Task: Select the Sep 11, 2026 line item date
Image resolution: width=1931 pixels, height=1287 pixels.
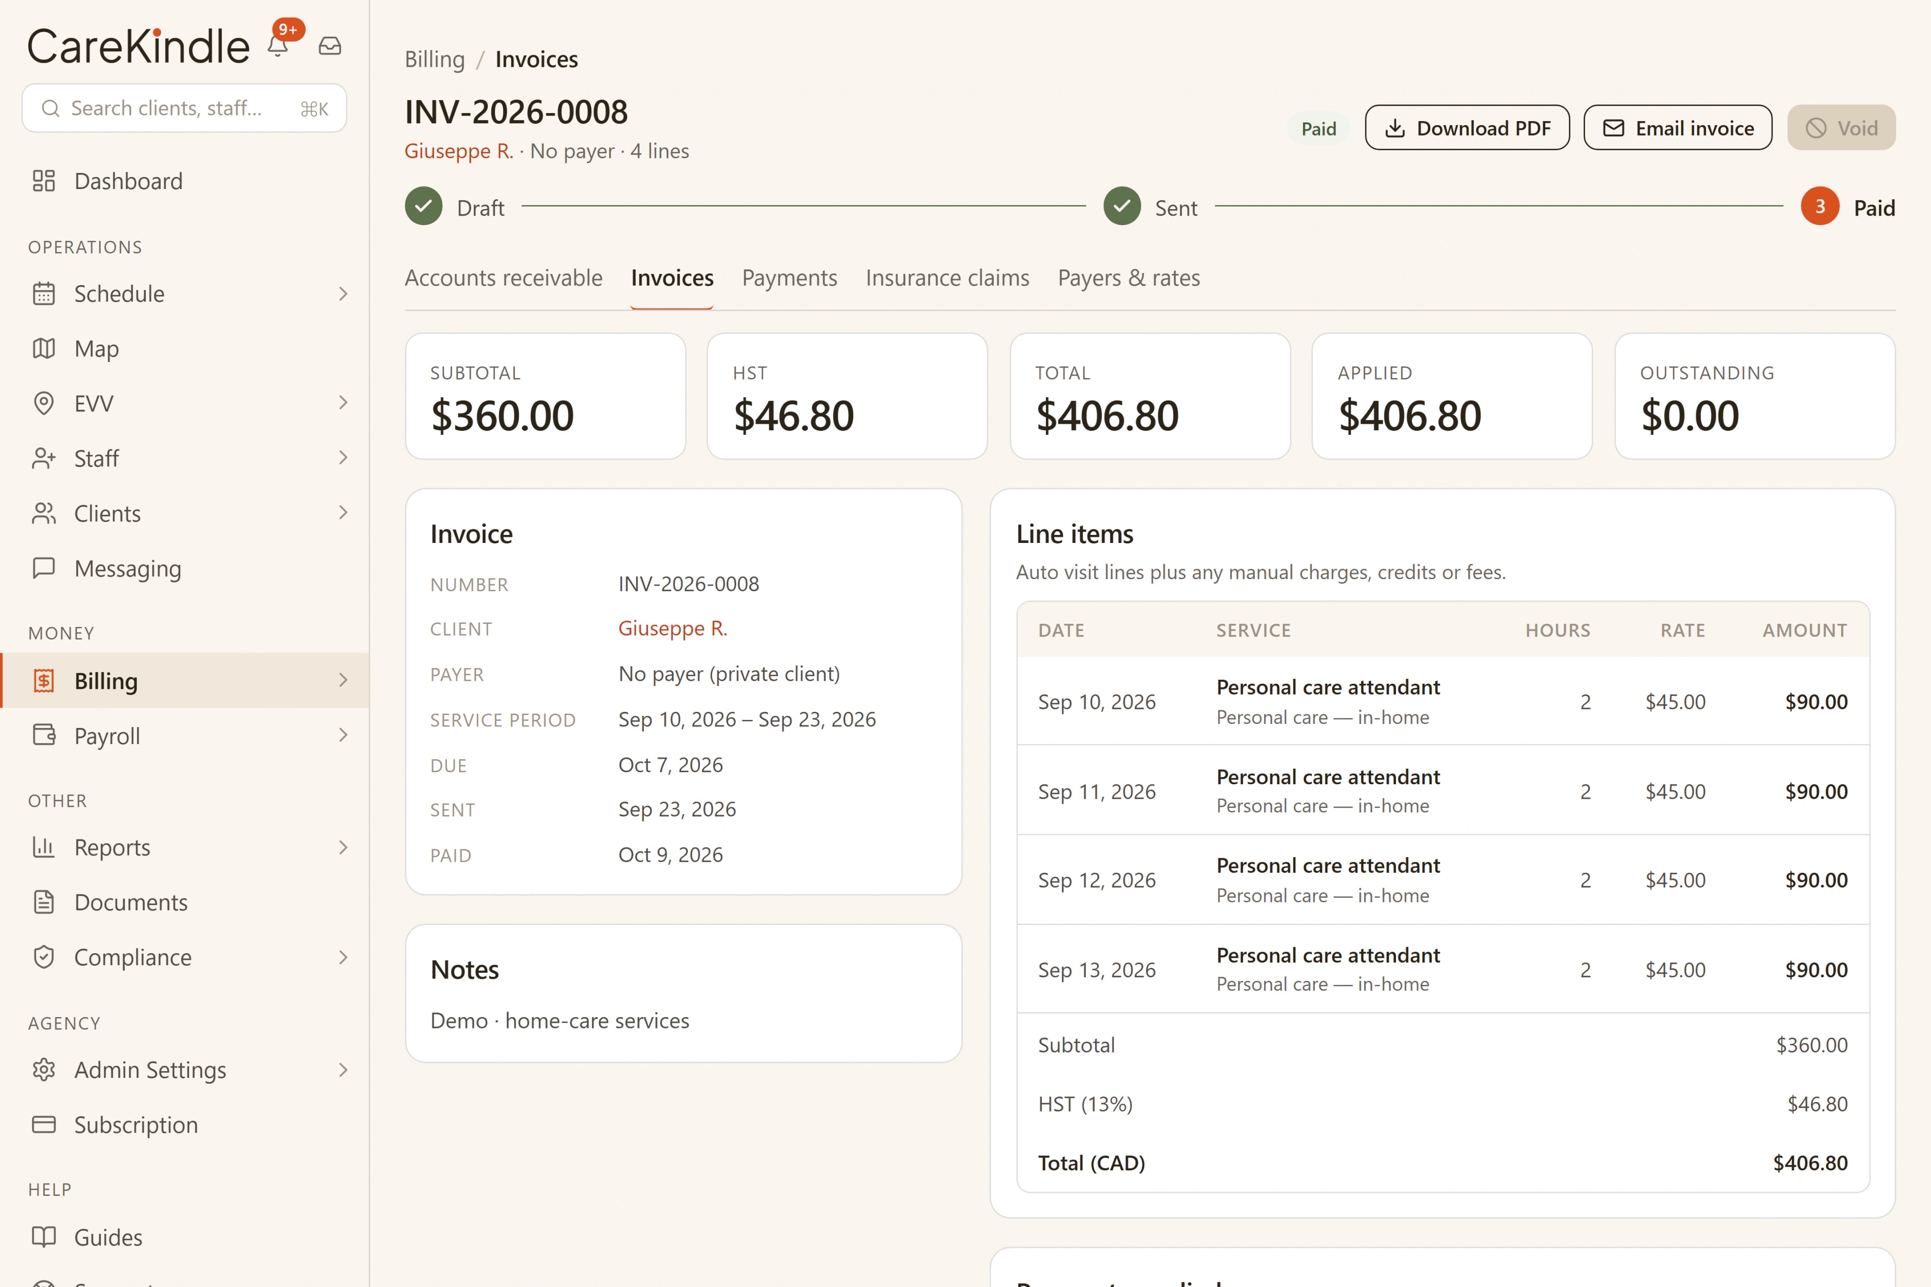Action: tap(1096, 791)
